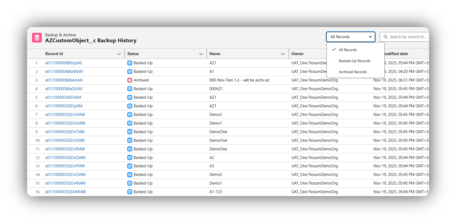Choose Backed-Up Records from the filter list
Screen dimensions: 456x223
[x=354, y=61]
